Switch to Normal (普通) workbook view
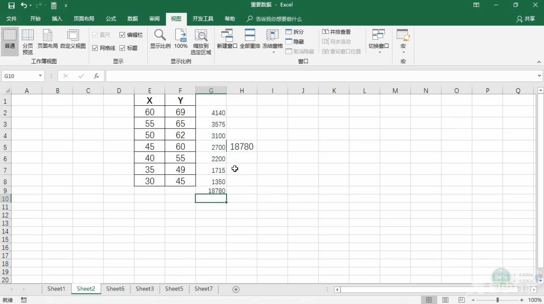The height and width of the screenshot is (304, 544). click(10, 42)
